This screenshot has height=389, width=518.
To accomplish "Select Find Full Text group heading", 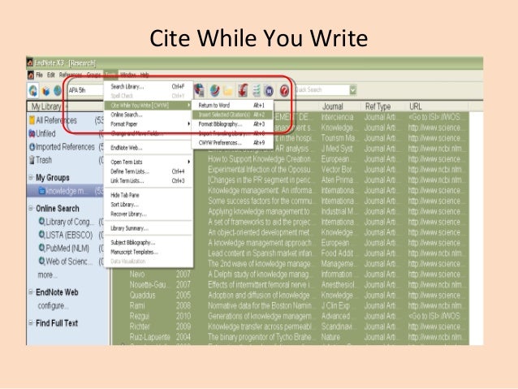I will click(x=57, y=323).
